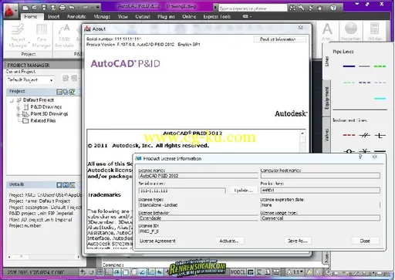Screen dimensions: 395x280
Task: Click the Save icon in quick access toolbar
Action: click(x=44, y=8)
